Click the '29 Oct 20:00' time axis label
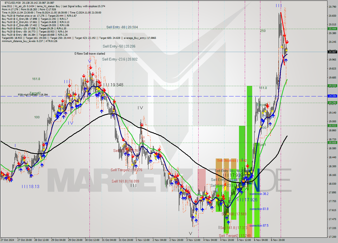This screenshot has height=243, width=338. click(x=76, y=240)
